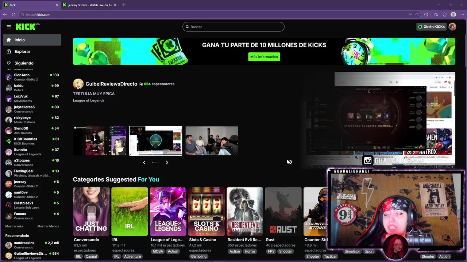Click the KICK logo
This screenshot has height=262, width=467.
27,27
